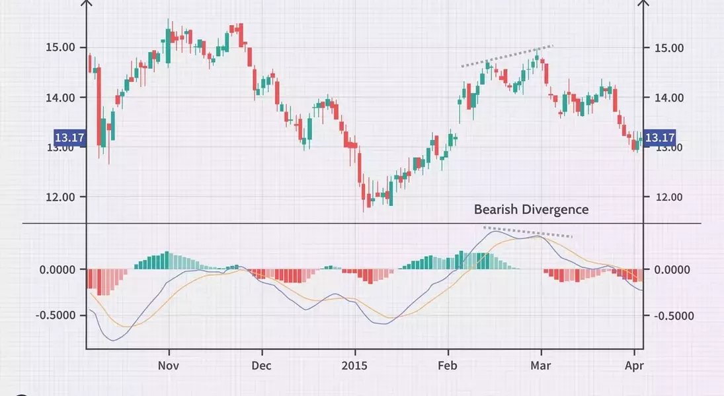Click the blue 13.17 price tag on left axis
This screenshot has height=396, width=724.
[69, 138]
